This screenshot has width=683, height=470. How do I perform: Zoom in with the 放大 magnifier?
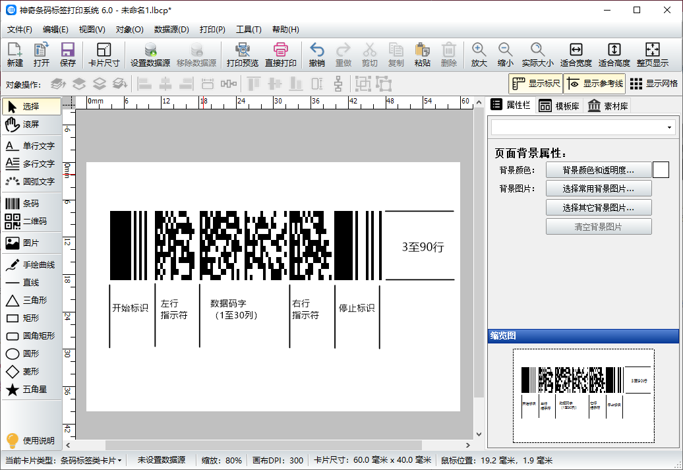coord(479,55)
